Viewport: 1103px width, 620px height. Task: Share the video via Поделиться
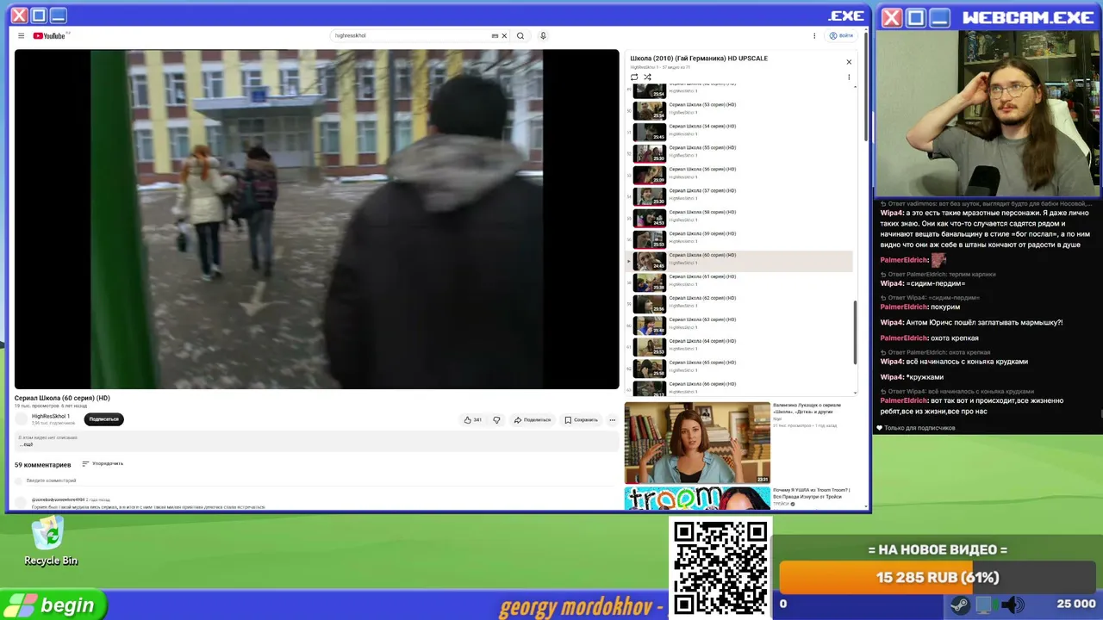[533, 420]
